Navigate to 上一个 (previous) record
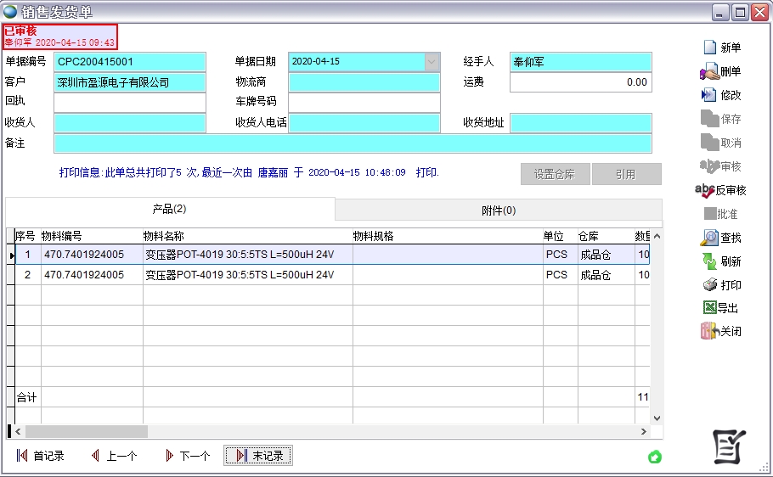This screenshot has width=773, height=477. pyautogui.click(x=114, y=456)
